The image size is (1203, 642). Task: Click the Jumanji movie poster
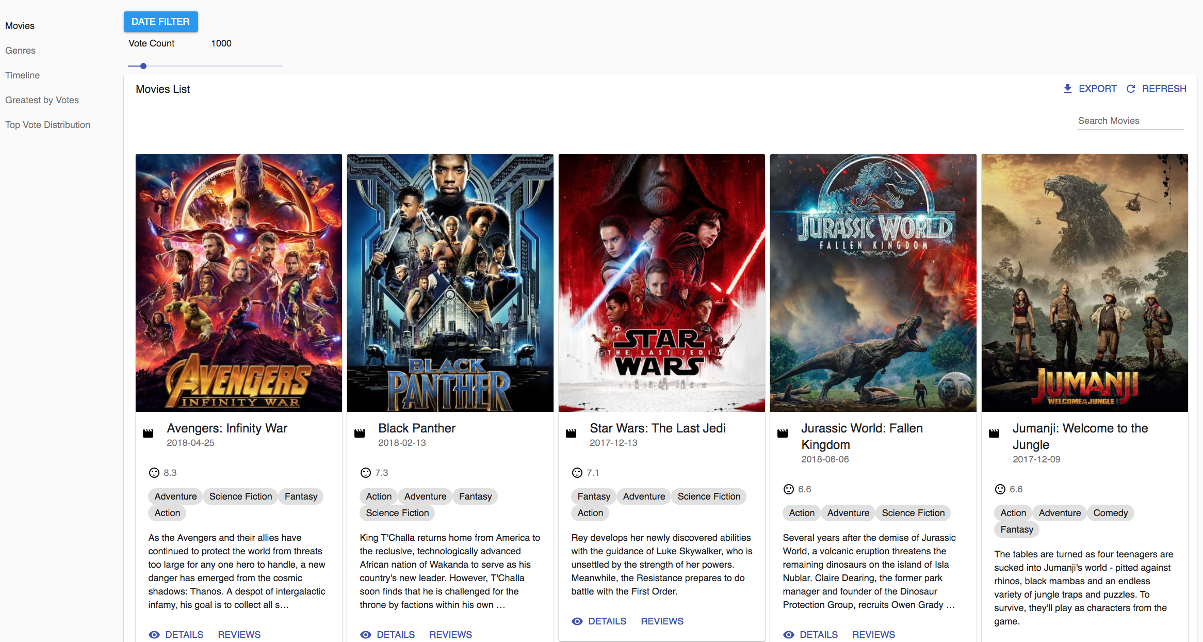1084,282
